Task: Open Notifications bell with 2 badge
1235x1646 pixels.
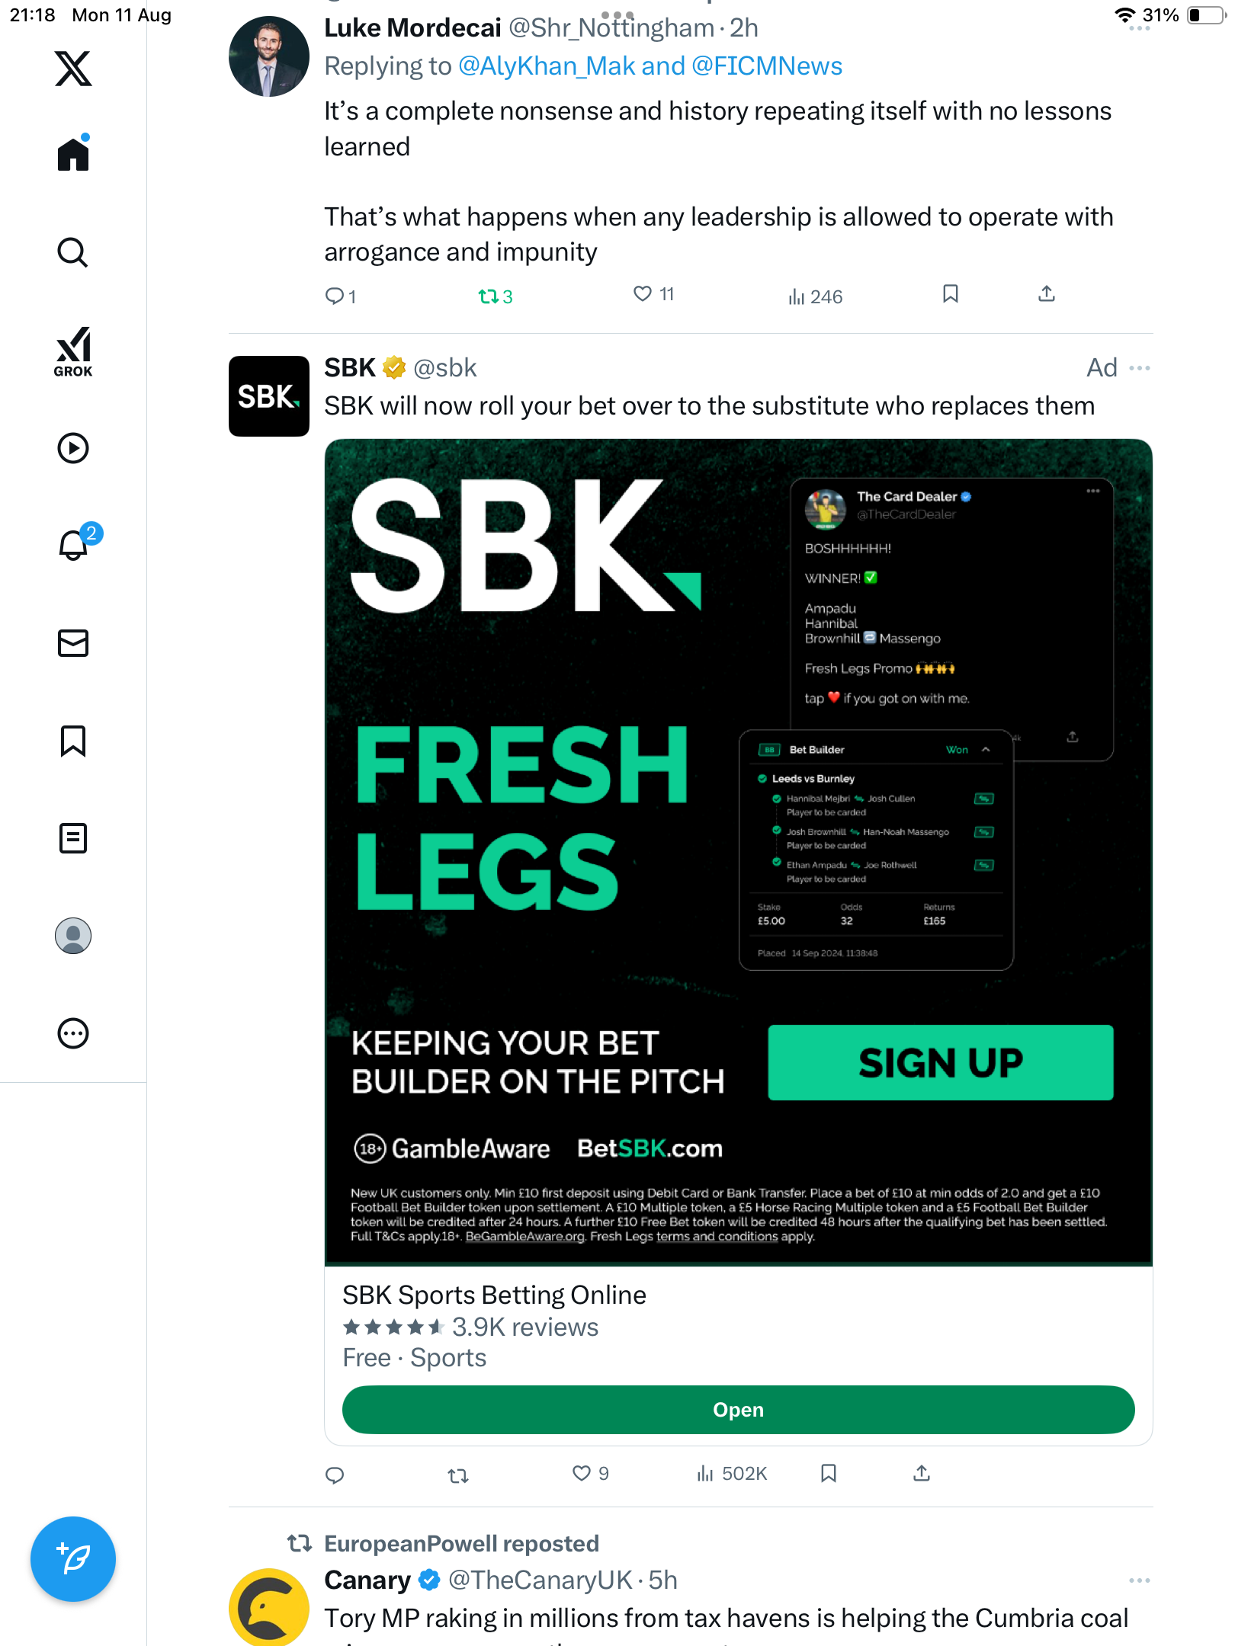Action: pos(73,545)
